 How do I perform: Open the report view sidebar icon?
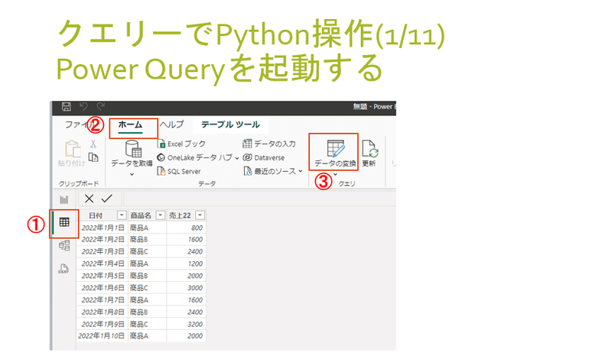pyautogui.click(x=64, y=200)
